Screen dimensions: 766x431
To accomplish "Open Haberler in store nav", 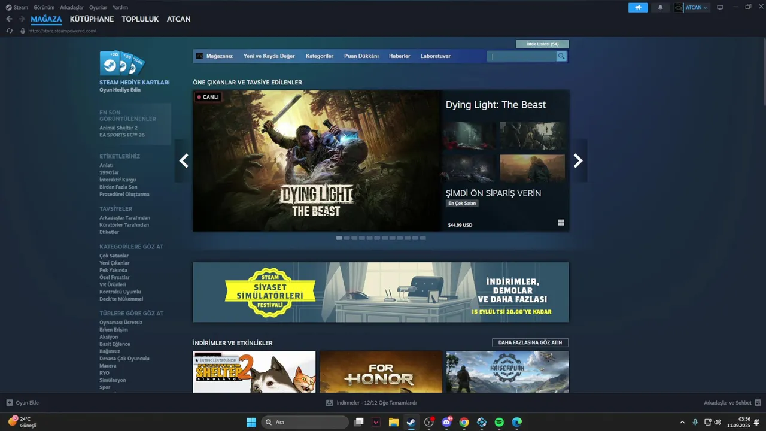I will tap(400, 56).
